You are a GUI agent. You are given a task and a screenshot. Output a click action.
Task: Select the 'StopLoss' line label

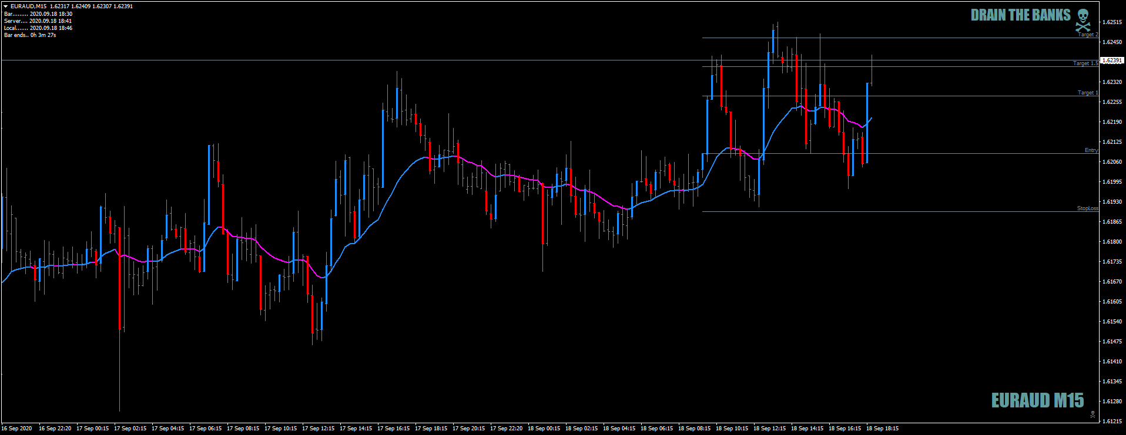[x=1088, y=208]
